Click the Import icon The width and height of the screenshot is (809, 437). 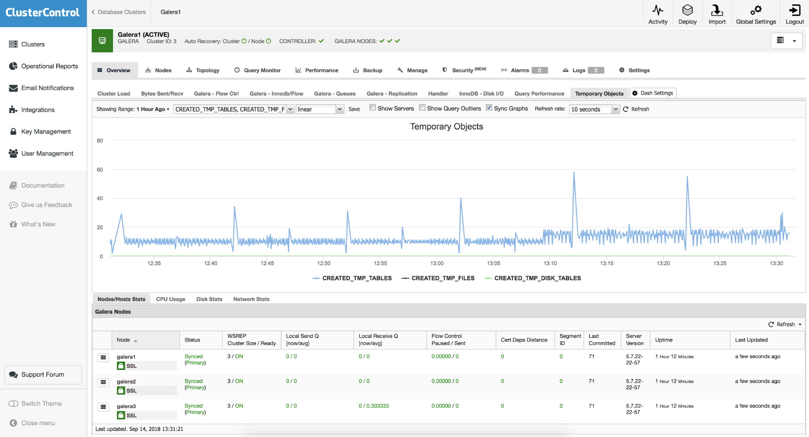[x=717, y=10]
